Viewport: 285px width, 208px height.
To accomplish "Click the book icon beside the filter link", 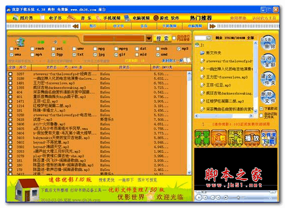I will [x=187, y=60].
